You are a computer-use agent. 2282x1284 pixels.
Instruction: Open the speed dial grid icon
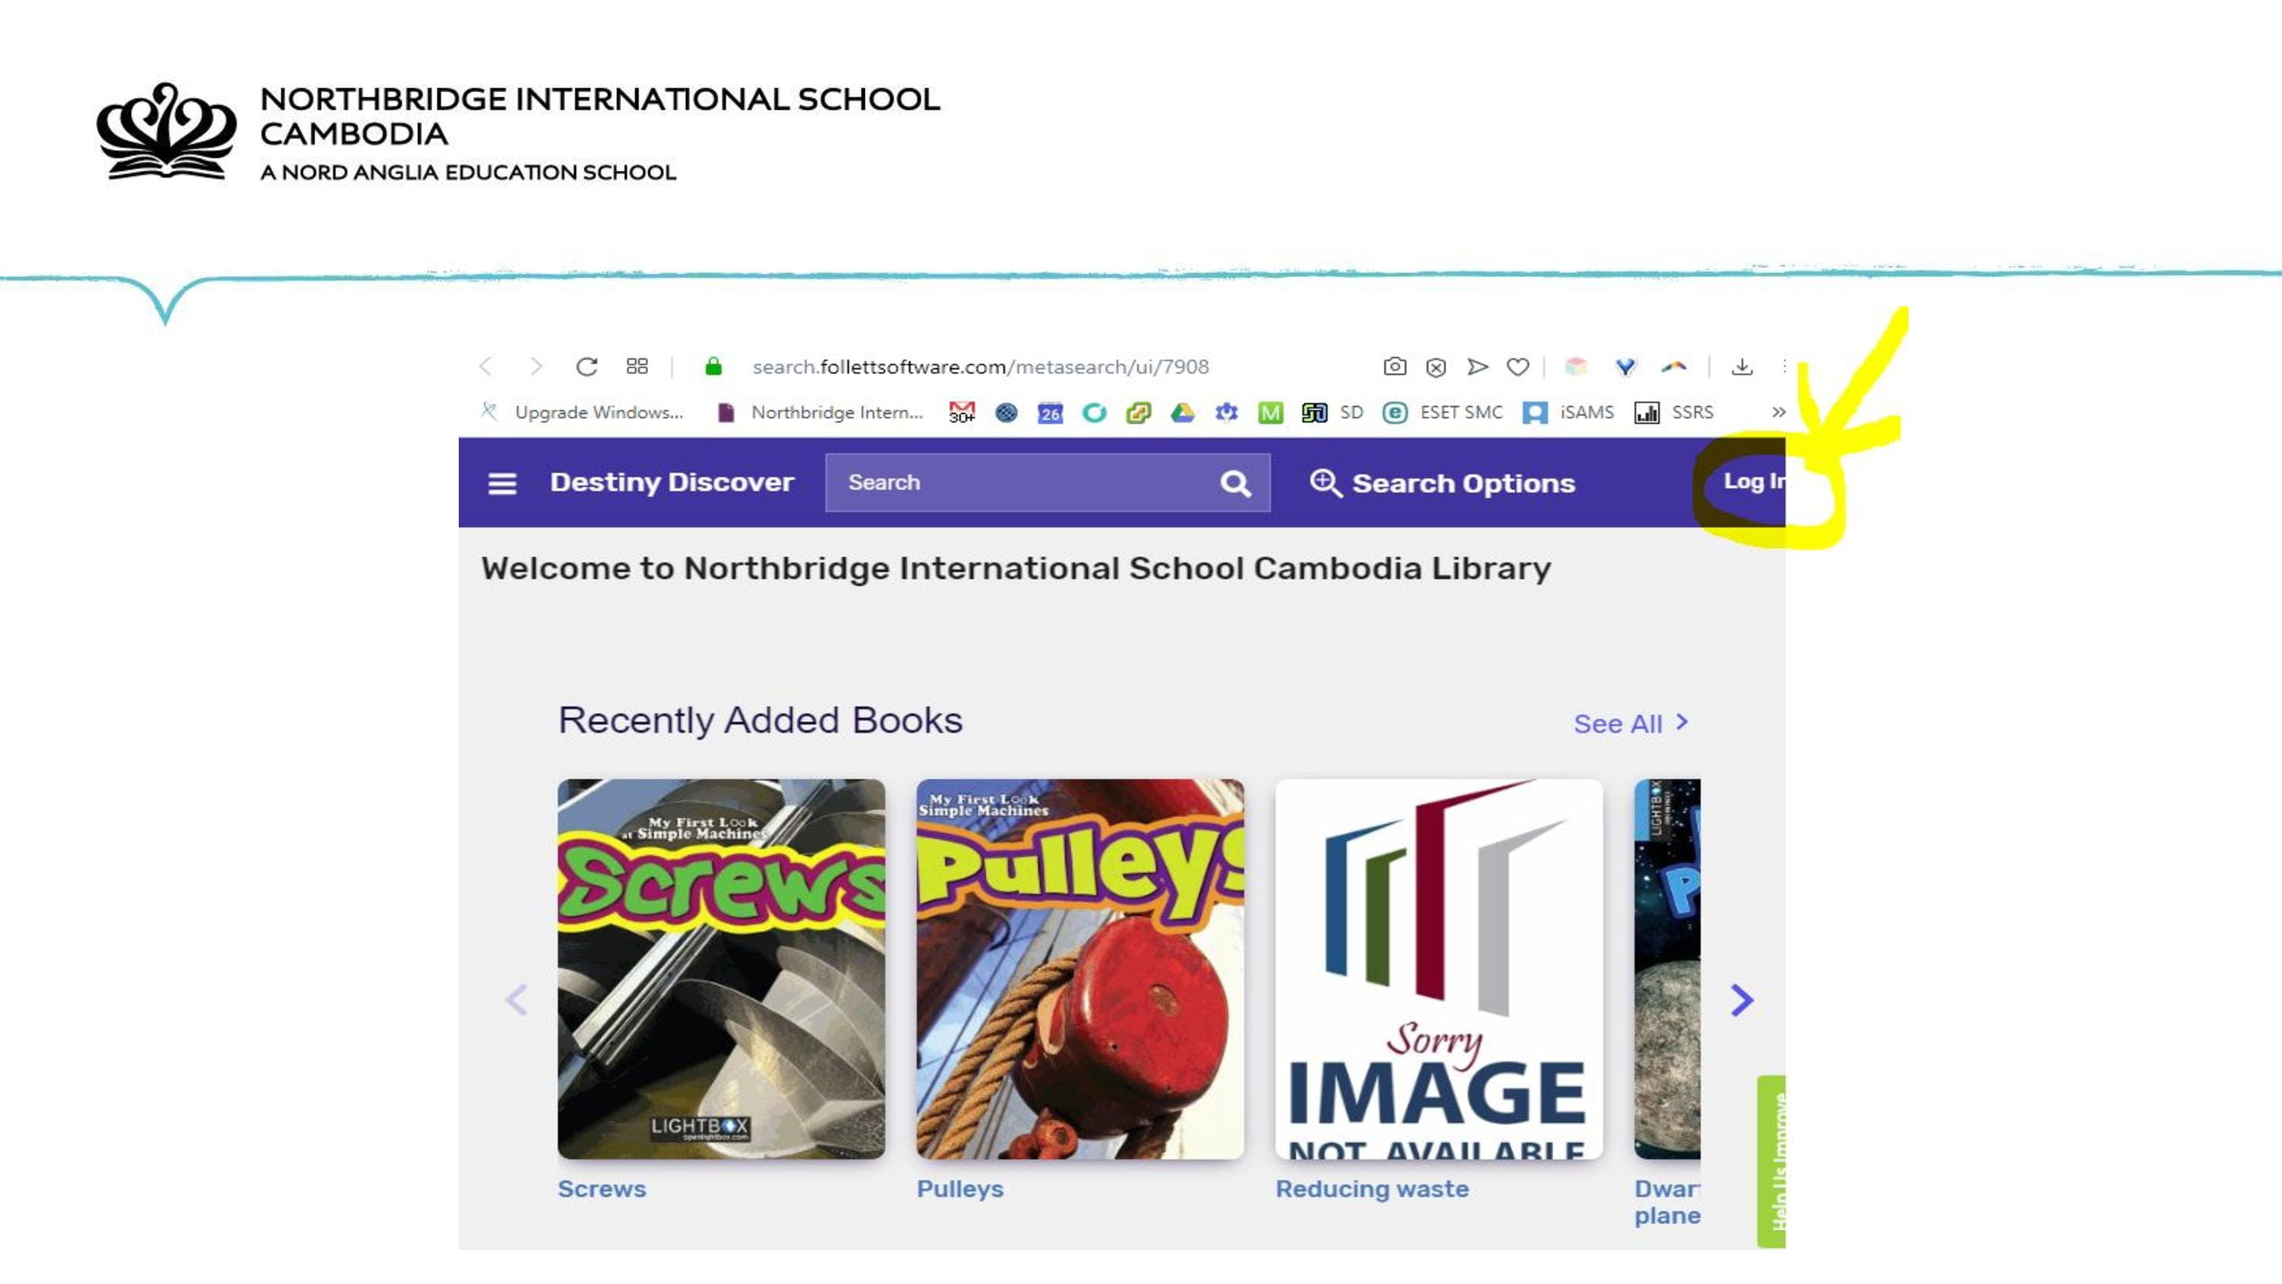click(637, 367)
